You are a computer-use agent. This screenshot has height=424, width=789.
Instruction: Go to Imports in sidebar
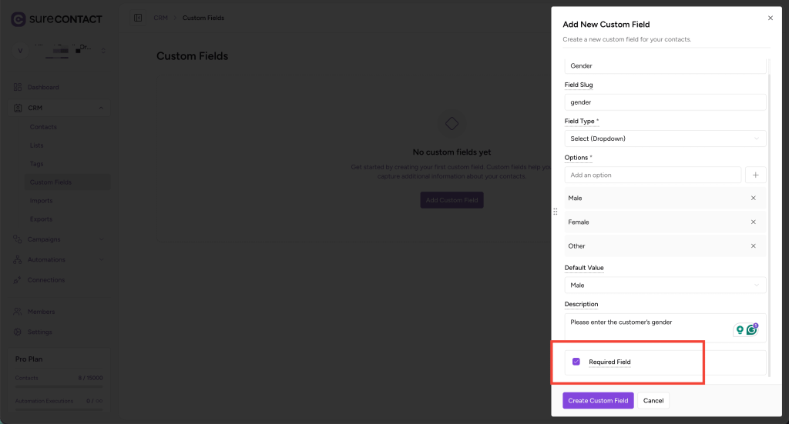42,201
